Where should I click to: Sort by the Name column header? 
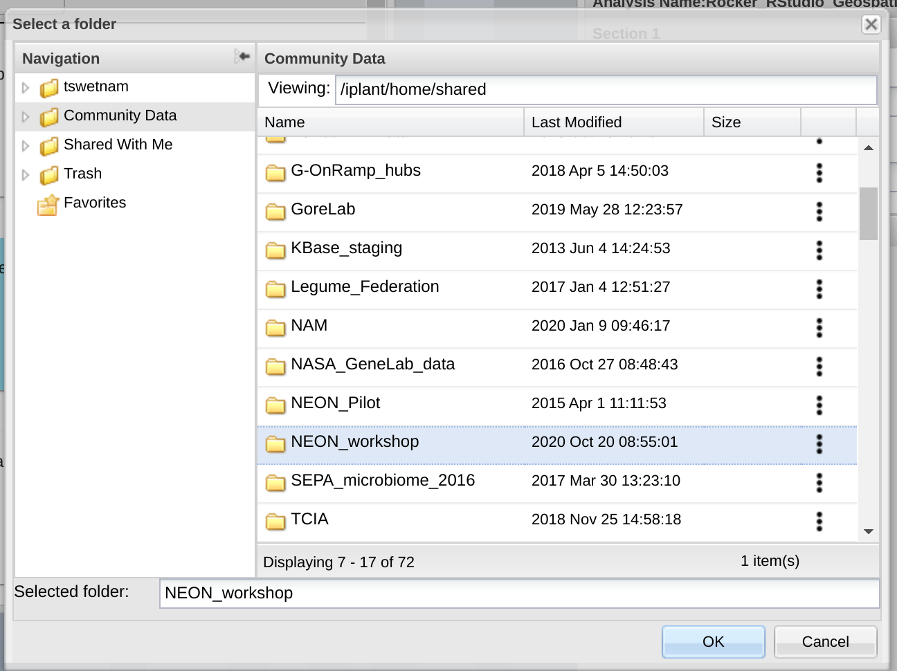[x=390, y=122]
